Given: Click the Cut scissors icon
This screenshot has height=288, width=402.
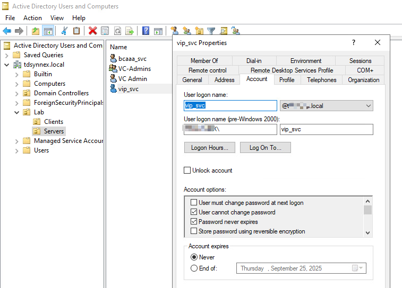Looking at the screenshot, I should pos(64,31).
